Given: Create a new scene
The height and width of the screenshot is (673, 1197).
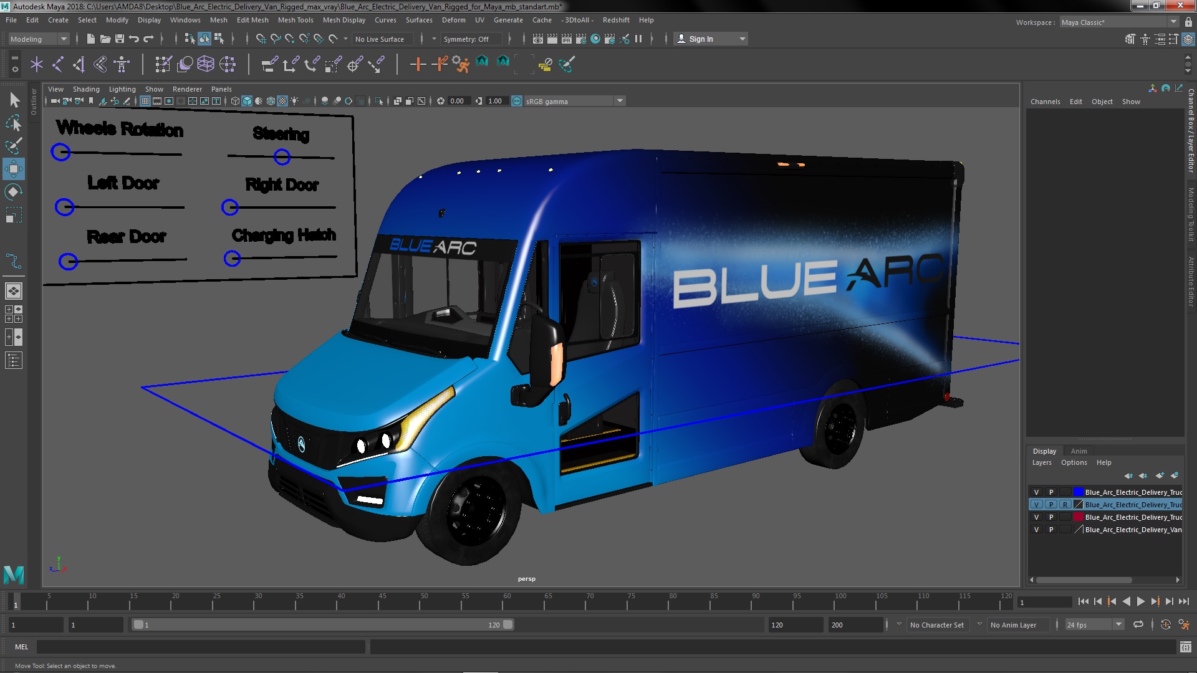Looking at the screenshot, I should pos(91,39).
